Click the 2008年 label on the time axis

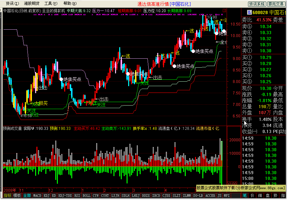pyautogui.click(x=10, y=190)
